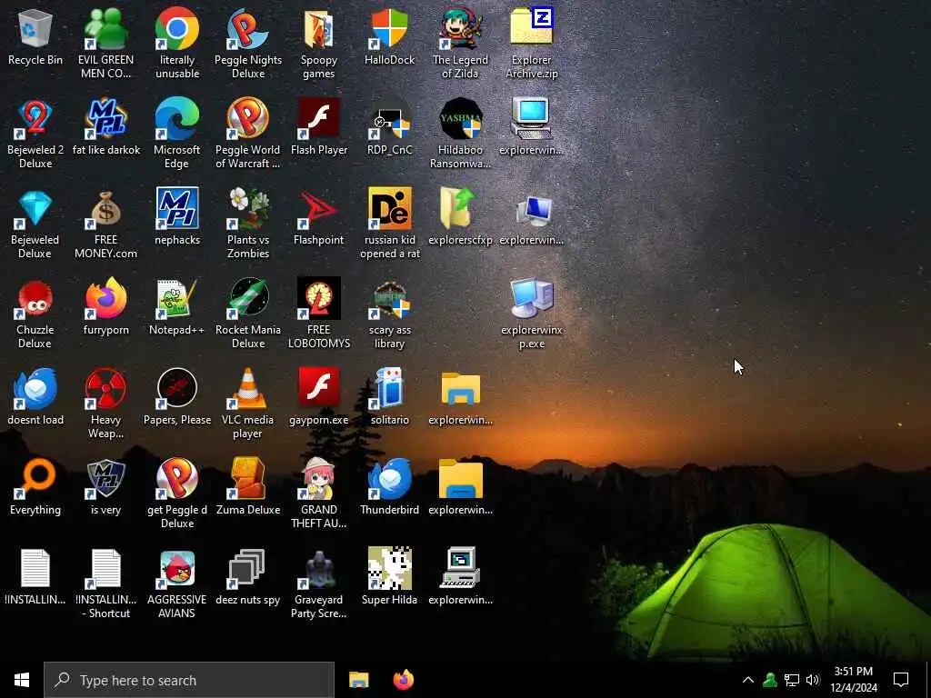Open File Explorer from the taskbar
The image size is (931, 698).
pos(358,680)
